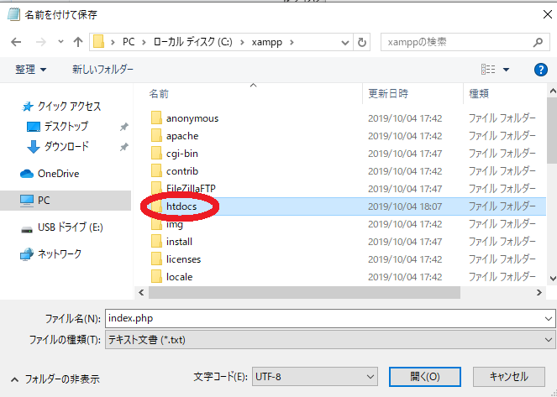This screenshot has height=397, width=557.
Task: Select ローカル ディスク (C:) in address path
Action: (x=193, y=42)
